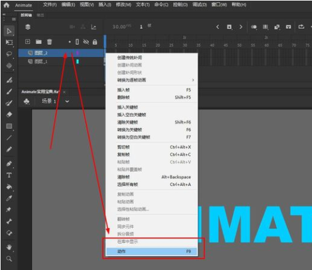Click the 30.00 FPS frame rate field
This screenshot has height=270, width=312.
(122, 26)
